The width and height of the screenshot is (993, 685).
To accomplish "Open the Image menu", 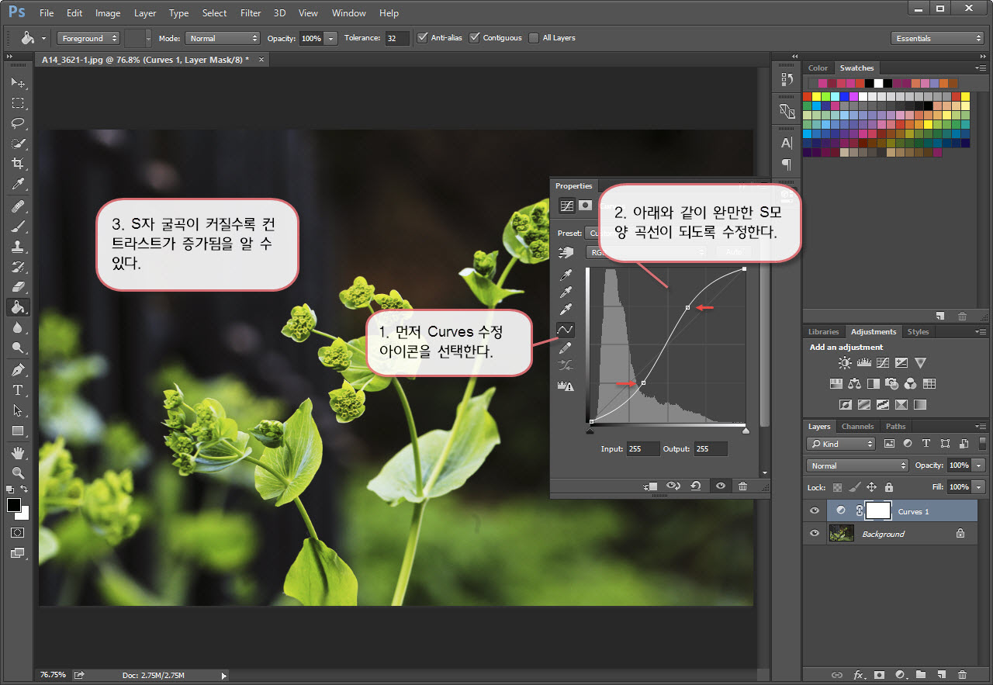I will tap(108, 12).
